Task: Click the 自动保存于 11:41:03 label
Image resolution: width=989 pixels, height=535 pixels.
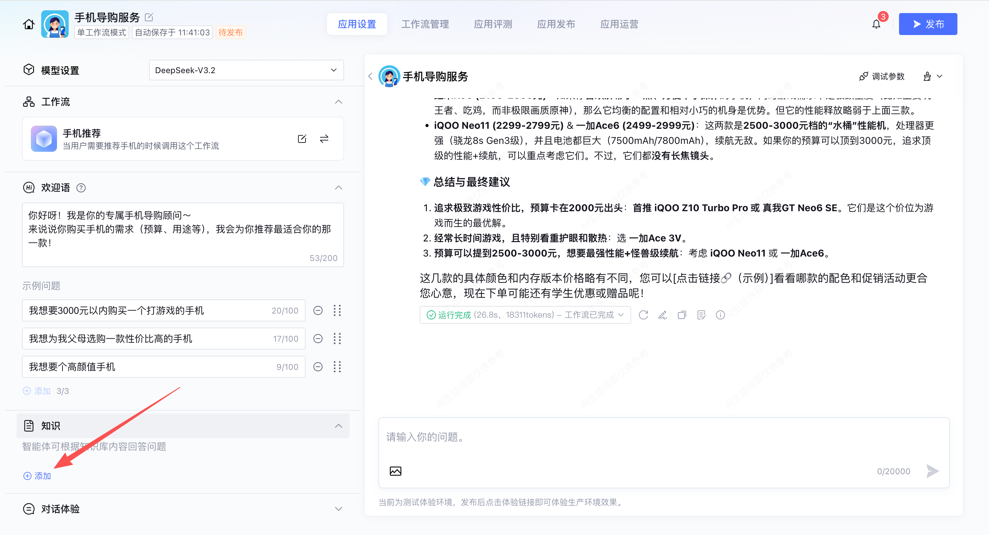Action: (x=172, y=32)
